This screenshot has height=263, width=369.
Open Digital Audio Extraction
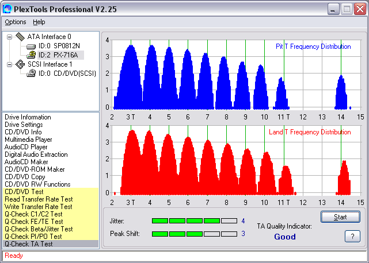pos(36,154)
